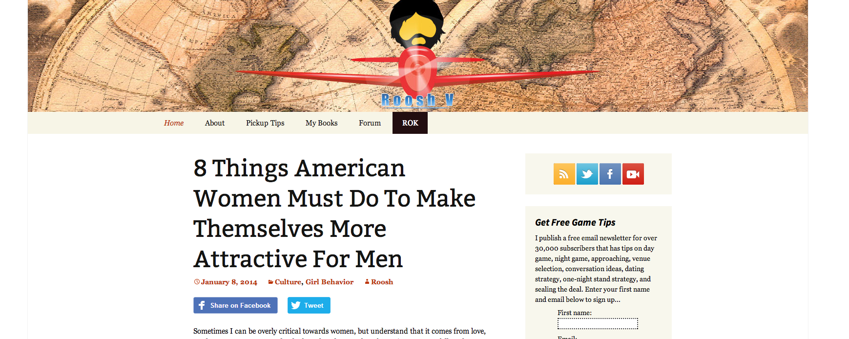
Task: Open the About page
Action: point(215,123)
